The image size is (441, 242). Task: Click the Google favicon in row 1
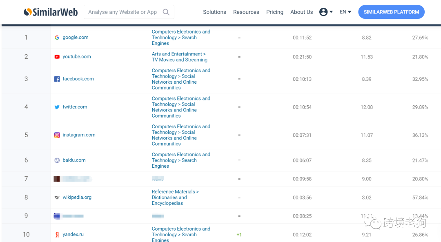pos(57,38)
